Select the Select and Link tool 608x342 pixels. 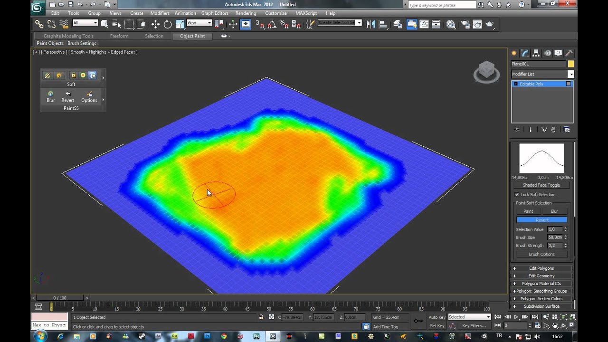(39, 24)
